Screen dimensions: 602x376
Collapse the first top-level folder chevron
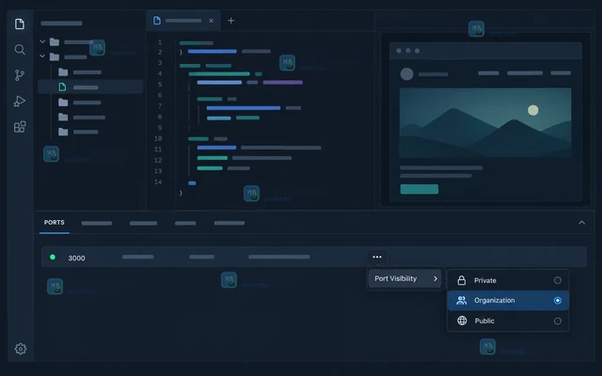42,41
